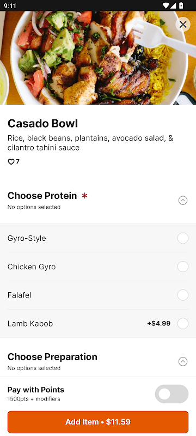This screenshot has height=436, width=196.
Task: Select Gyro-Style protein radio button
Action: [183, 238]
